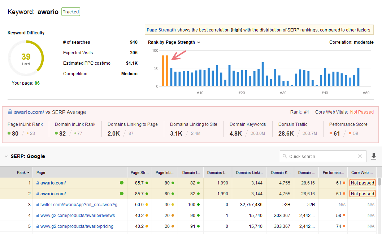The width and height of the screenshot is (382, 234).
Task: Click the Estimated PPC cost value $1.1K
Action: coord(132,63)
